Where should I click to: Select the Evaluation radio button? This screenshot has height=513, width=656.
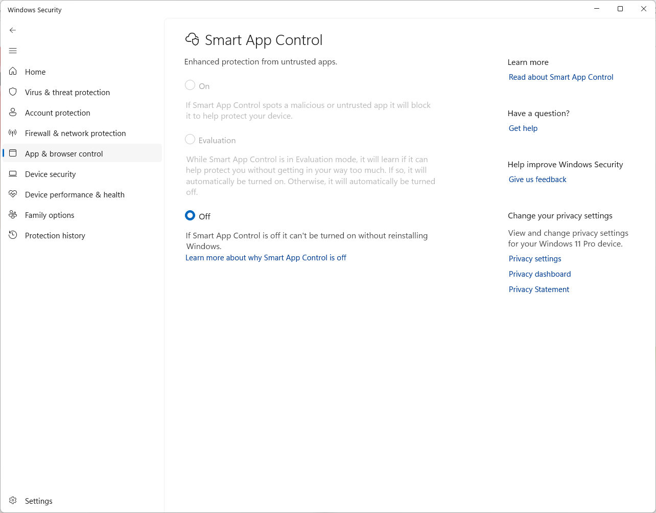pyautogui.click(x=190, y=140)
